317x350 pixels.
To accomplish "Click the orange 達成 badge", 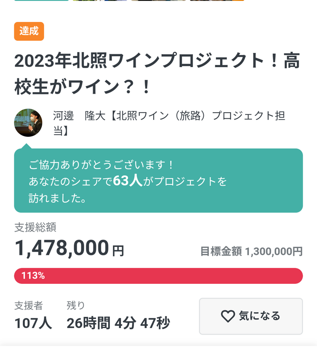I will click(29, 31).
